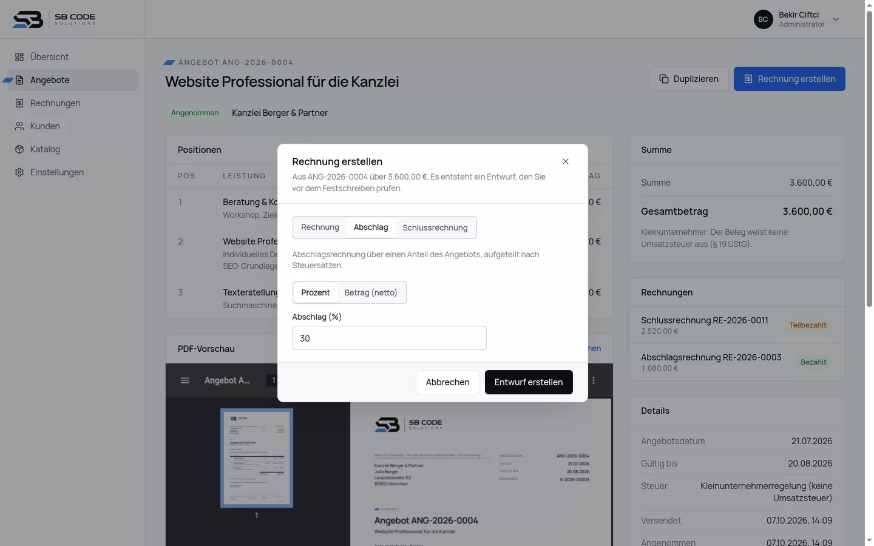Open the Katalog menu item
Image resolution: width=874 pixels, height=546 pixels.
[72, 149]
